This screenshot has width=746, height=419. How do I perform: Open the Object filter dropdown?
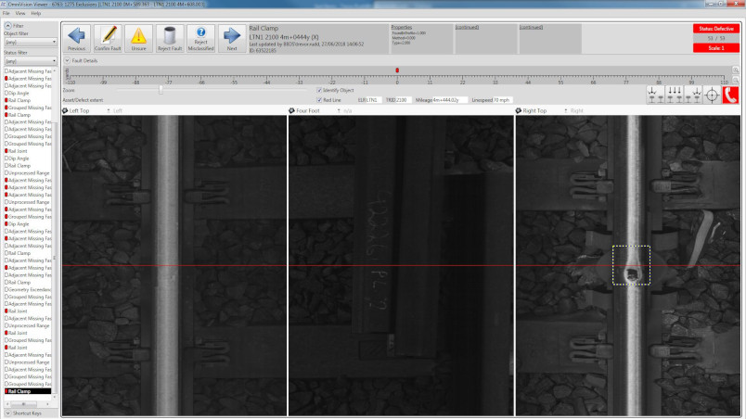point(31,42)
